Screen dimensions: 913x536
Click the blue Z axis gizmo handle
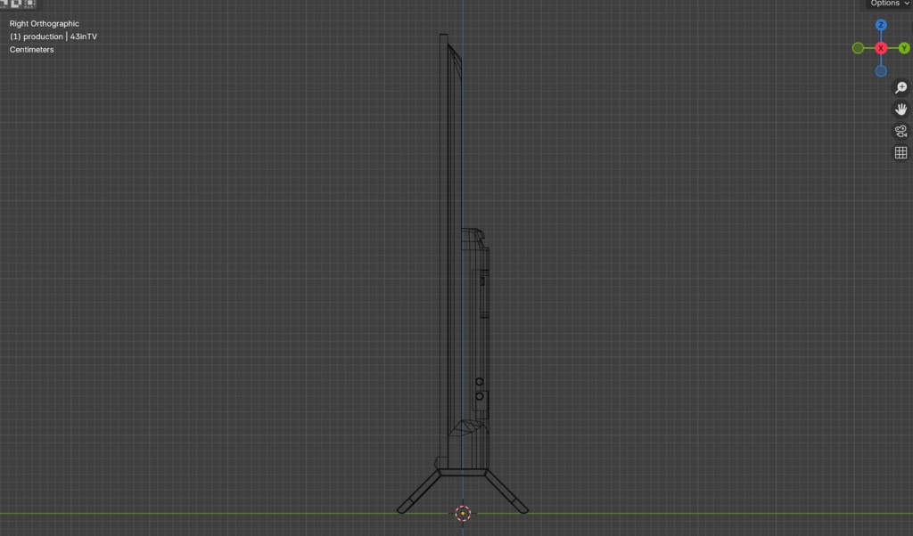click(881, 25)
